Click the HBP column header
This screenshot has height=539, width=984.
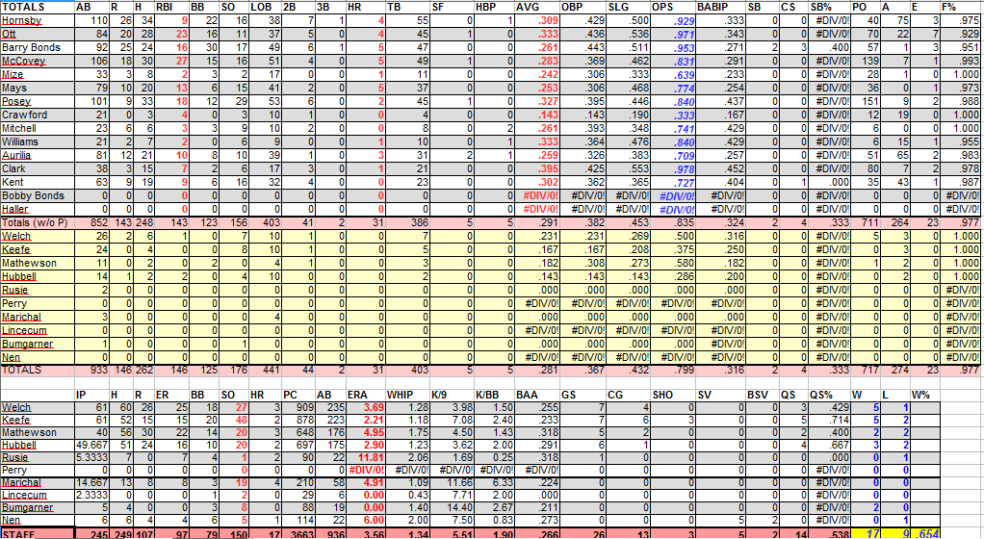[x=494, y=7]
